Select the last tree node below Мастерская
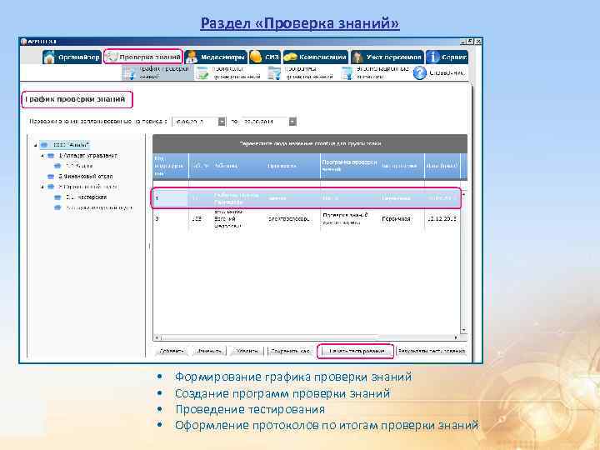Screen dimensions: 600x450 tap(99, 207)
